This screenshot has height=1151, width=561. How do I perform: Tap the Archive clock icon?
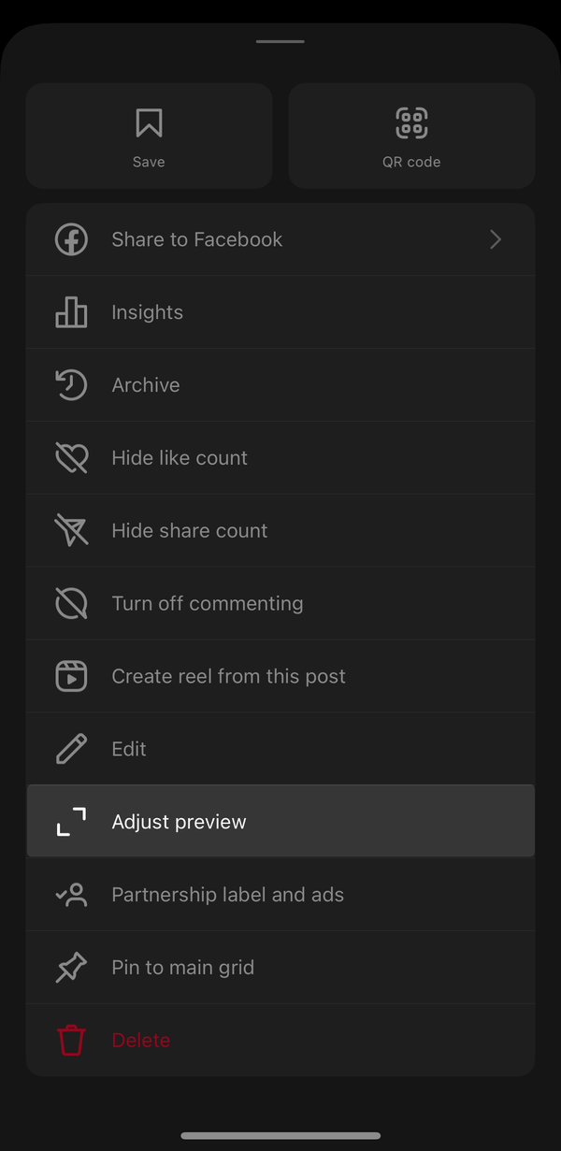click(x=71, y=385)
